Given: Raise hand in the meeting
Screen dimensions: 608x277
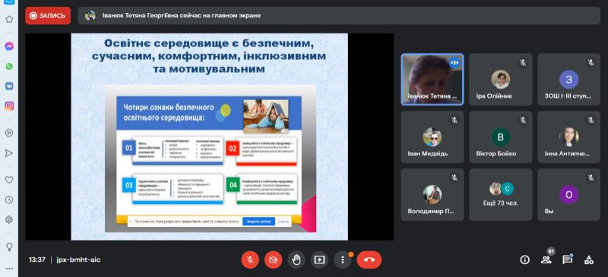Looking at the screenshot, I should [296, 260].
